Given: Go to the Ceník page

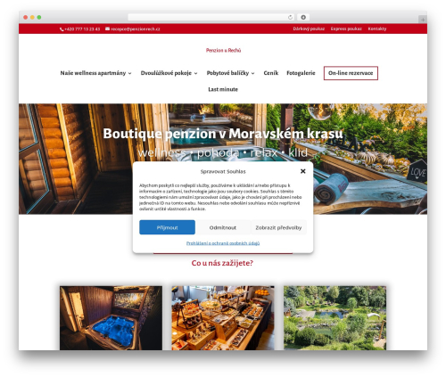Looking at the screenshot, I should (x=271, y=73).
